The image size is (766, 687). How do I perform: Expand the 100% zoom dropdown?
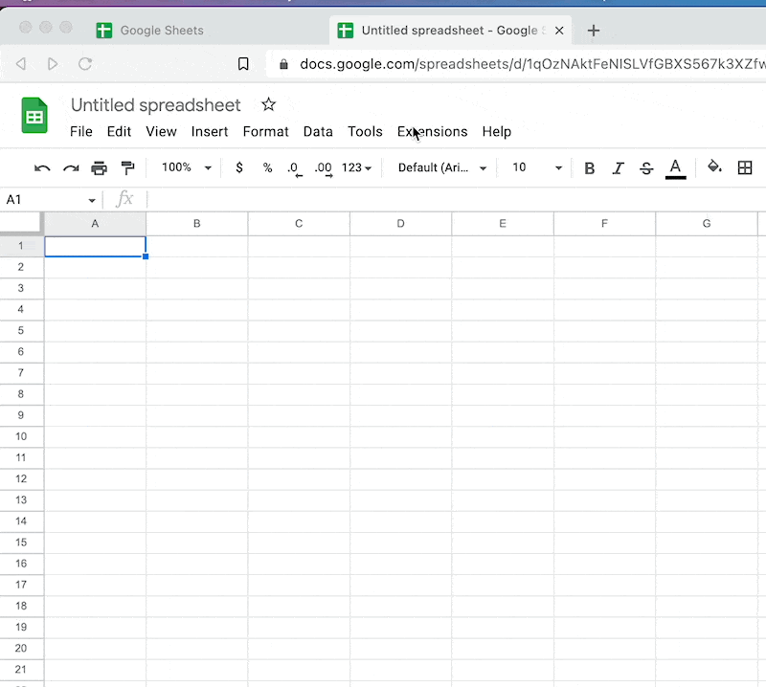tap(187, 167)
